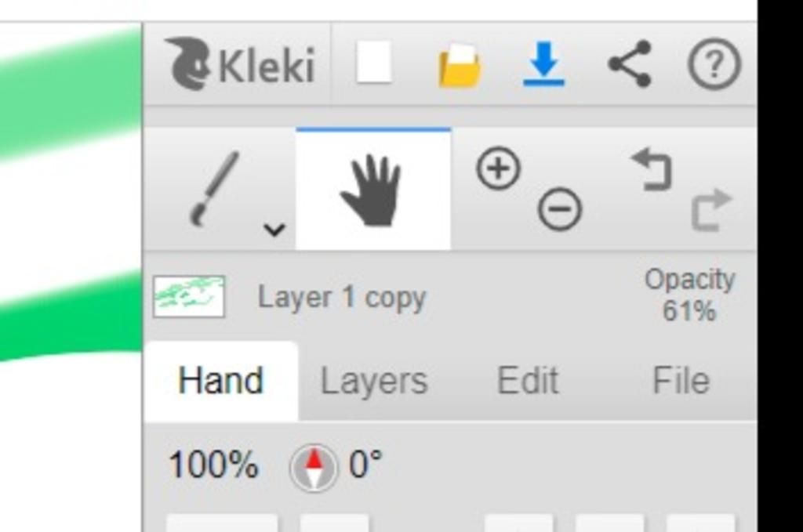This screenshot has height=532, width=803.
Task: Select the Hand pan tool
Action: coord(372,190)
